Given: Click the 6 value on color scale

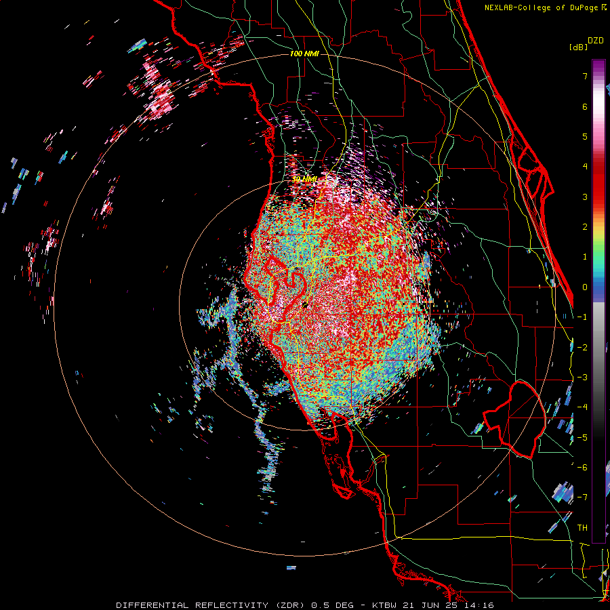Looking at the screenshot, I should pyautogui.click(x=585, y=106).
